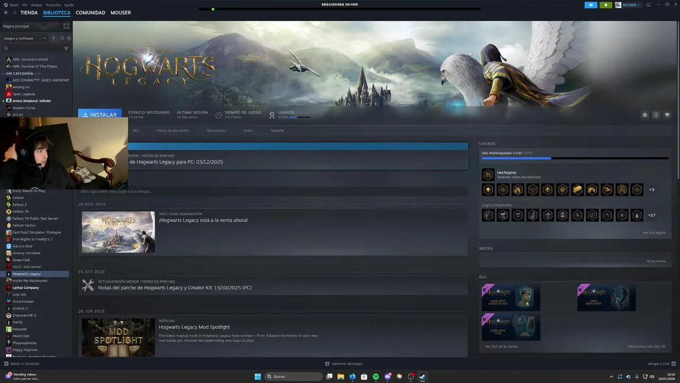
Task: Open the Amigos menu
Action: point(37,5)
